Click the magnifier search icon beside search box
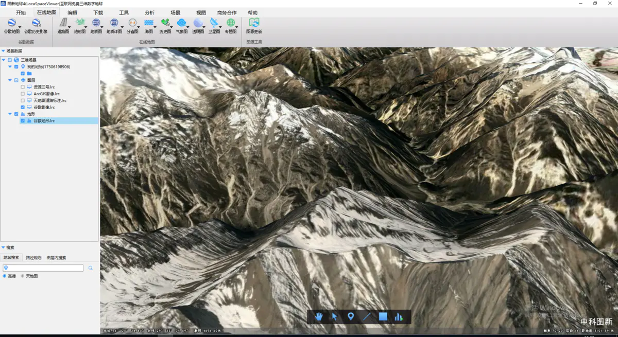 pos(91,268)
